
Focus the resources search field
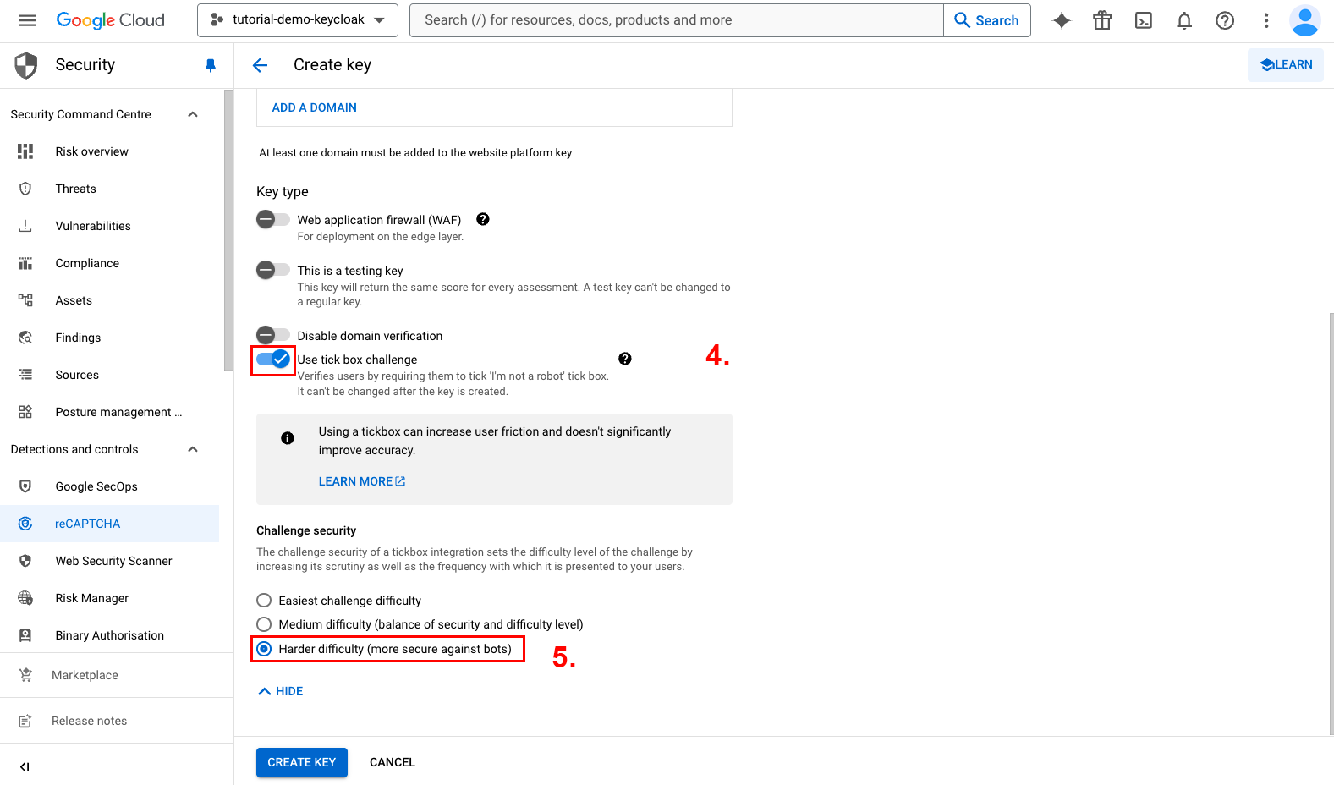(677, 20)
